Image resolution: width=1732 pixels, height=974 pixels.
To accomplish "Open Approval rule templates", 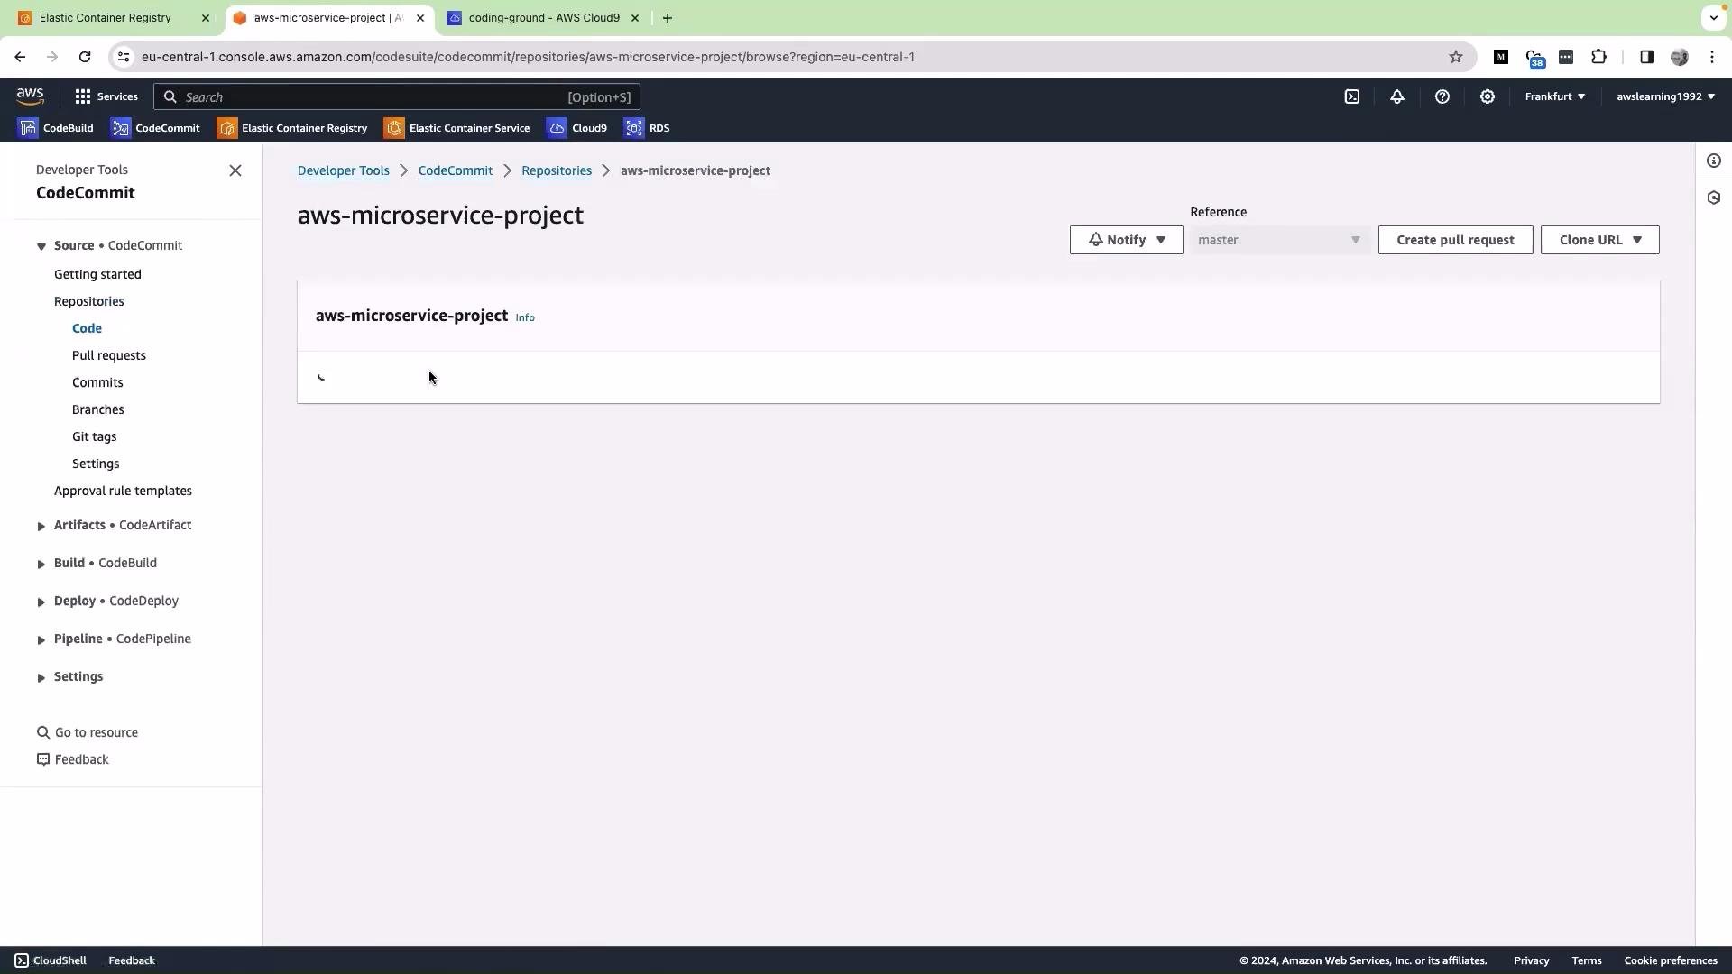I will coord(123,491).
